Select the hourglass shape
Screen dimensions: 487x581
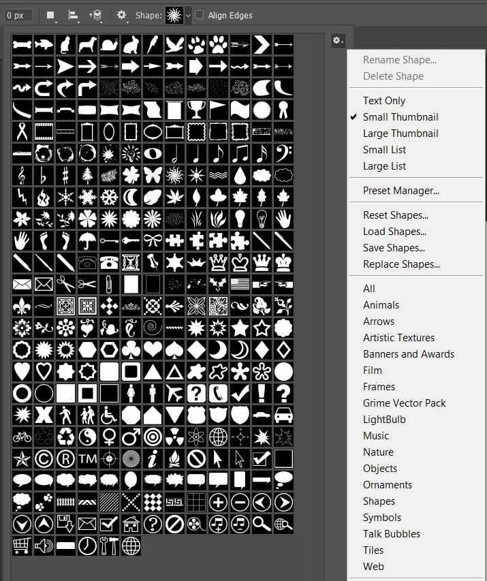(x=131, y=263)
